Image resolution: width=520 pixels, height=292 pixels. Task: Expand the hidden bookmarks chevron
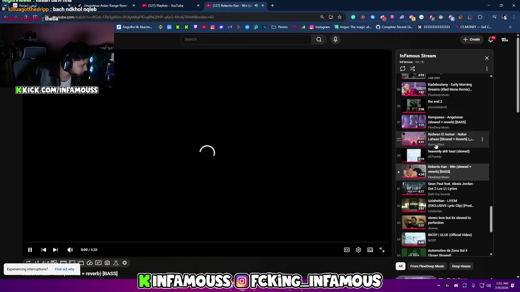(510, 27)
